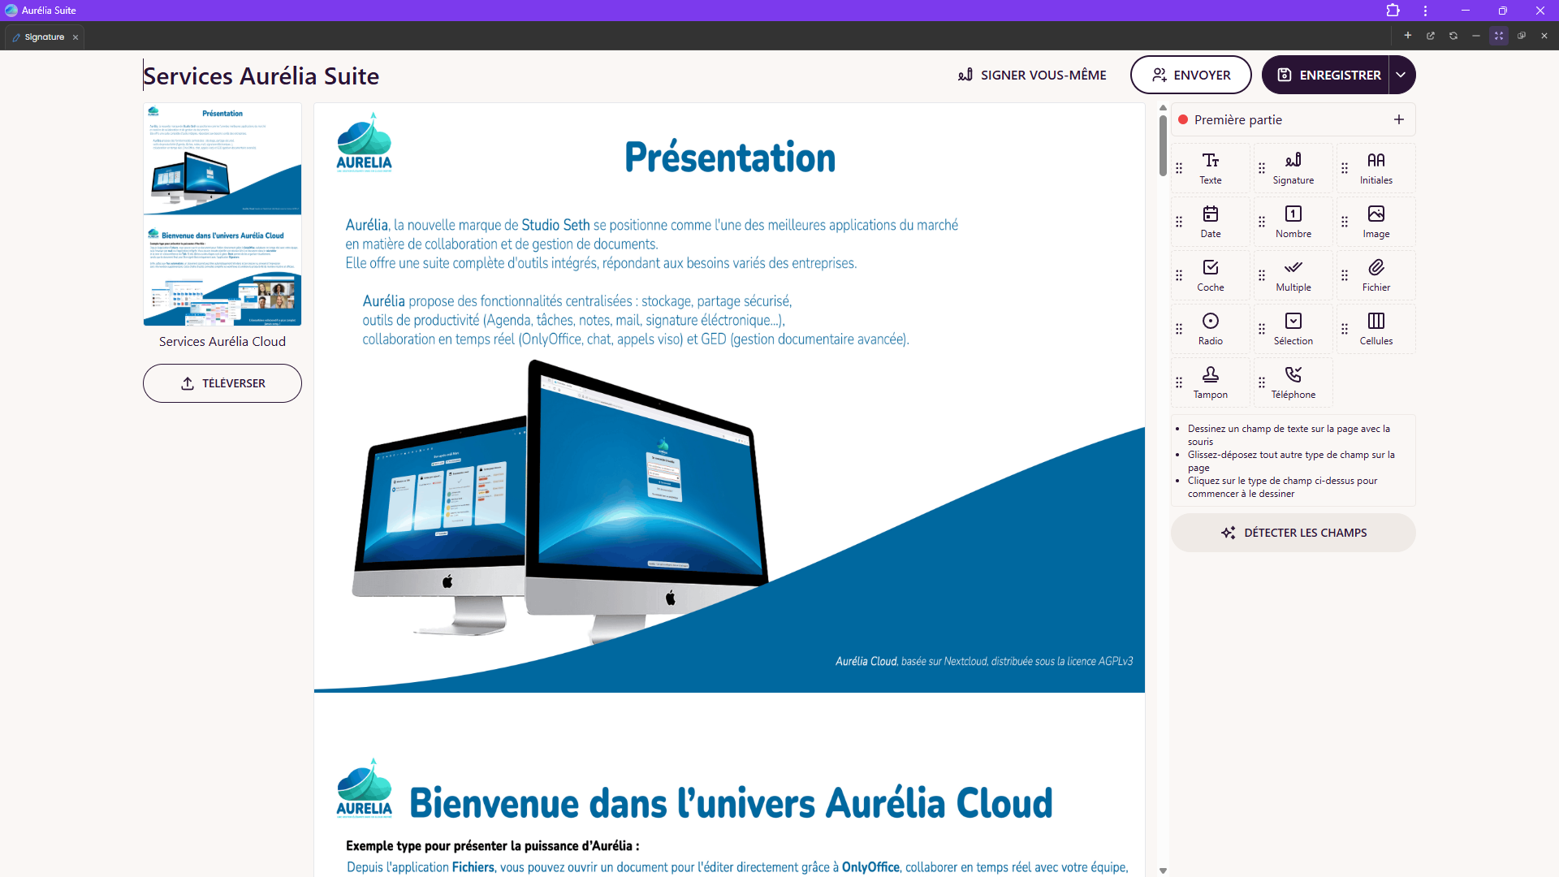Select the Sélection field type
The width and height of the screenshot is (1559, 877).
click(x=1293, y=329)
